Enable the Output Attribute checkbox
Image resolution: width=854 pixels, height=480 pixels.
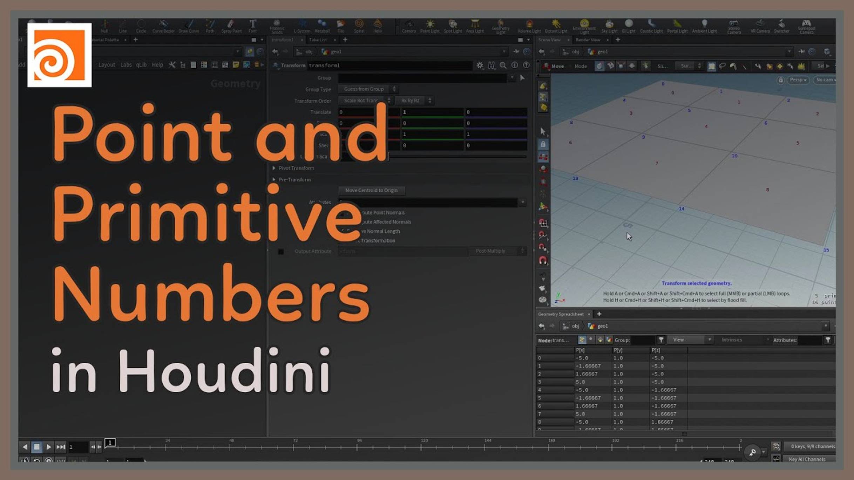[x=280, y=251]
